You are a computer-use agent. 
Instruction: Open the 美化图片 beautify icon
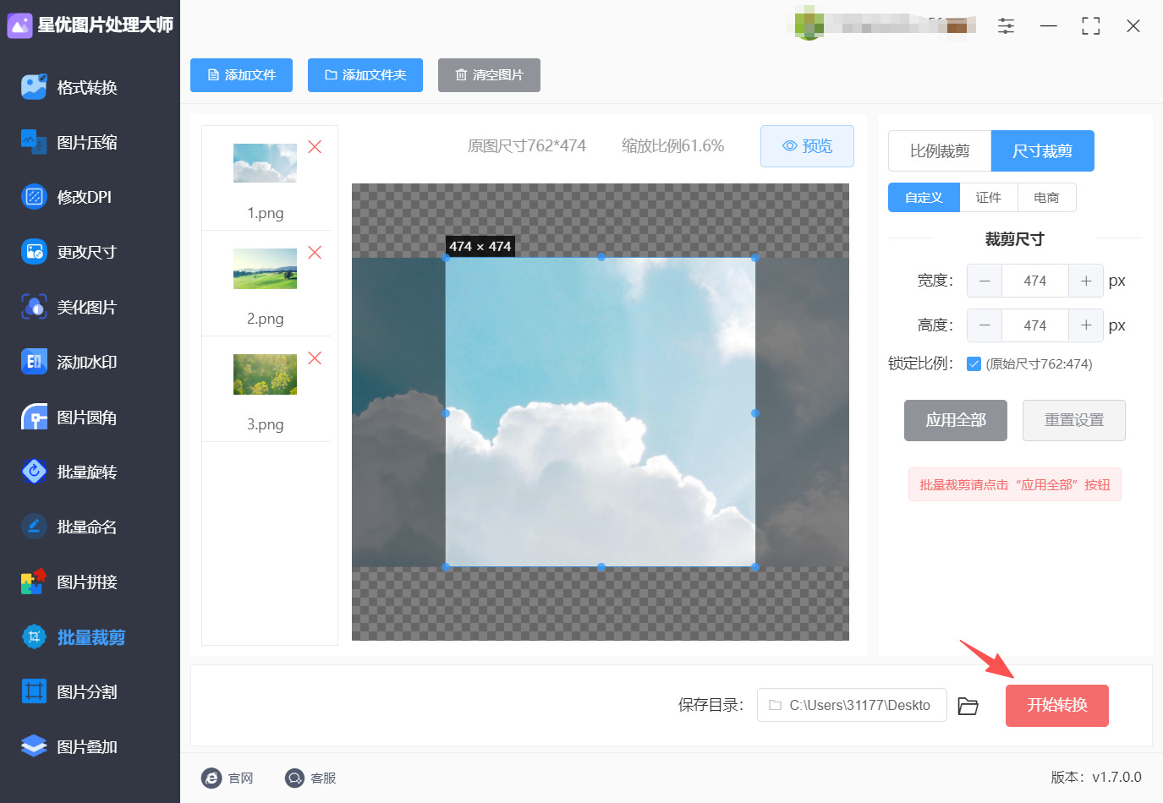34,307
